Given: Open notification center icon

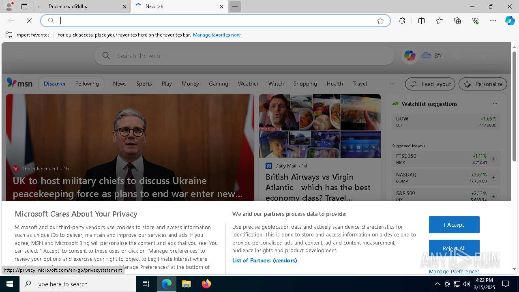Looking at the screenshot, I should [506, 284].
